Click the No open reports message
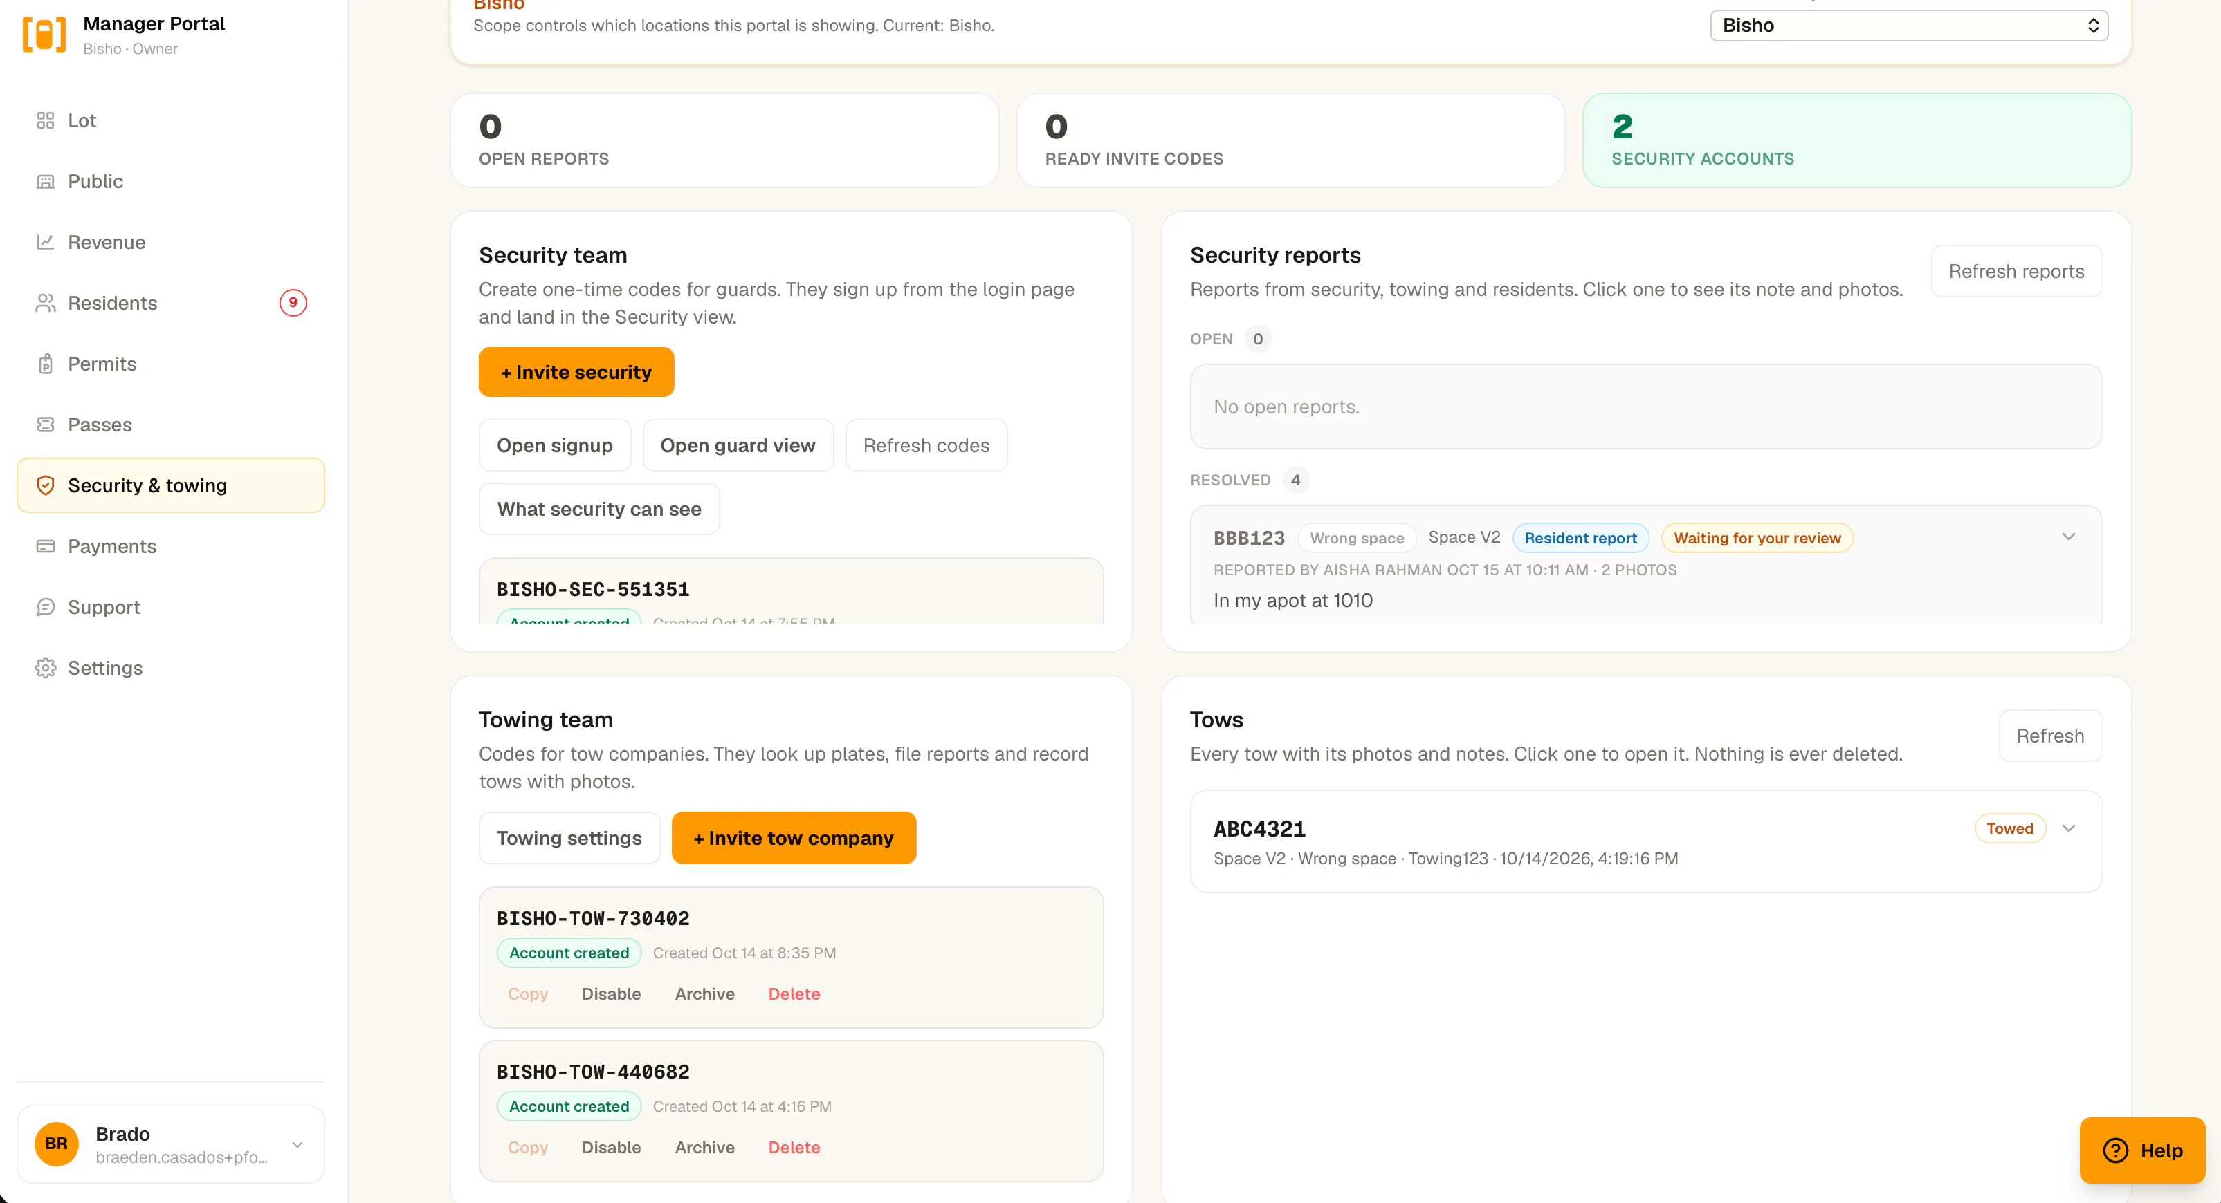This screenshot has width=2221, height=1203. [1286, 407]
